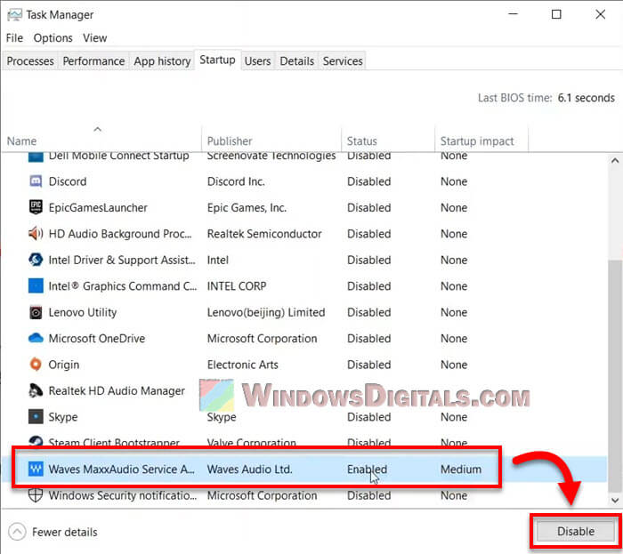Select the Origin row name

coord(64,365)
